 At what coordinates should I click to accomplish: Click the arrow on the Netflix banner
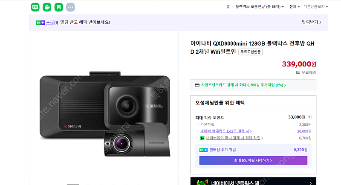(311, 183)
